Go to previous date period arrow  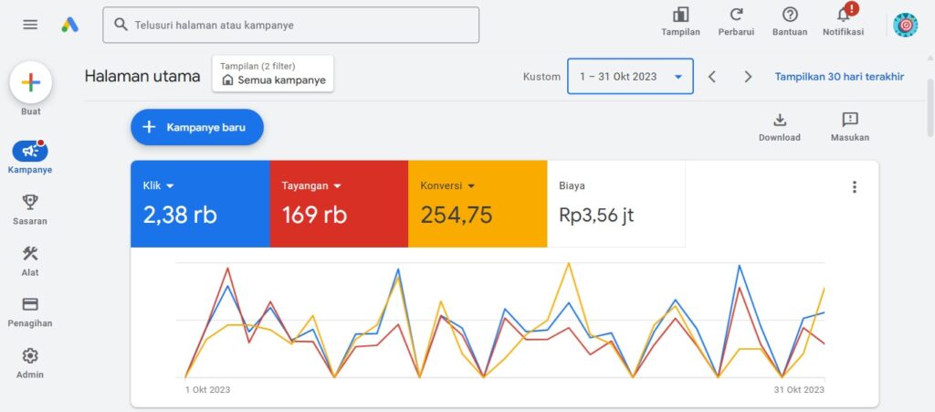(712, 77)
